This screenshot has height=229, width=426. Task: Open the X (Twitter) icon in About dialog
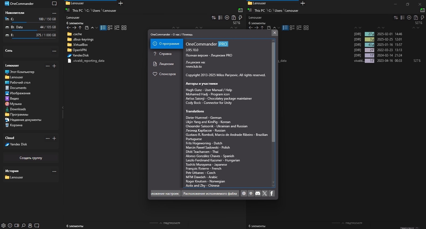(x=265, y=193)
